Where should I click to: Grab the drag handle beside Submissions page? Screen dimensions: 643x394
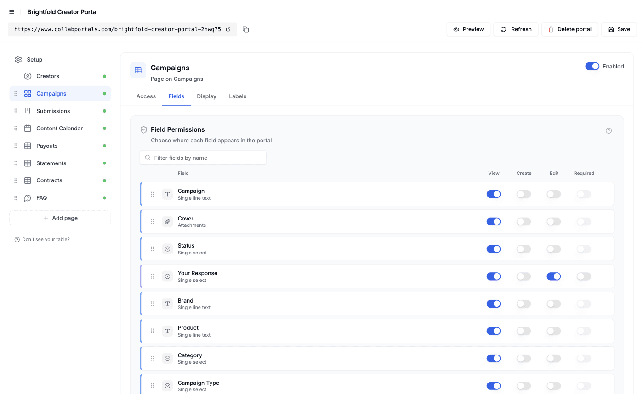pyautogui.click(x=16, y=111)
